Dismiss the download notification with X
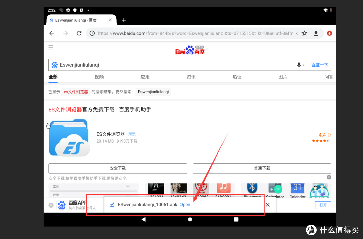363x239 pixels. pyautogui.click(x=268, y=205)
